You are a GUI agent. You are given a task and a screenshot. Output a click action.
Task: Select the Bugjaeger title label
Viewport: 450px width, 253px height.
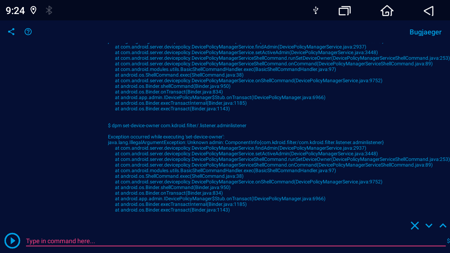point(425,32)
